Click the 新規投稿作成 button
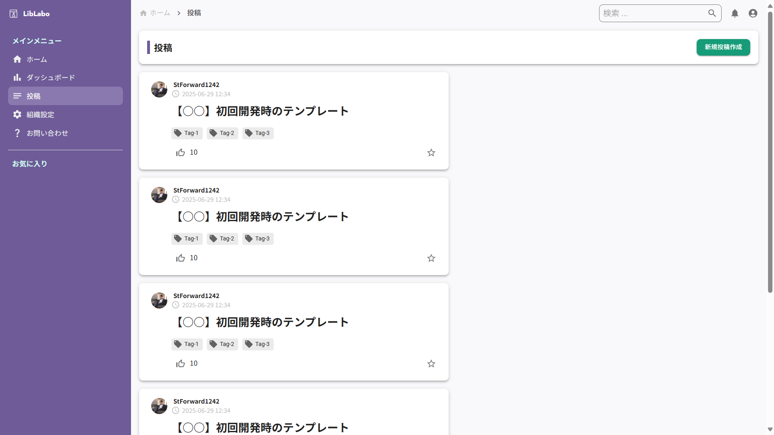The width and height of the screenshot is (774, 435). (723, 47)
